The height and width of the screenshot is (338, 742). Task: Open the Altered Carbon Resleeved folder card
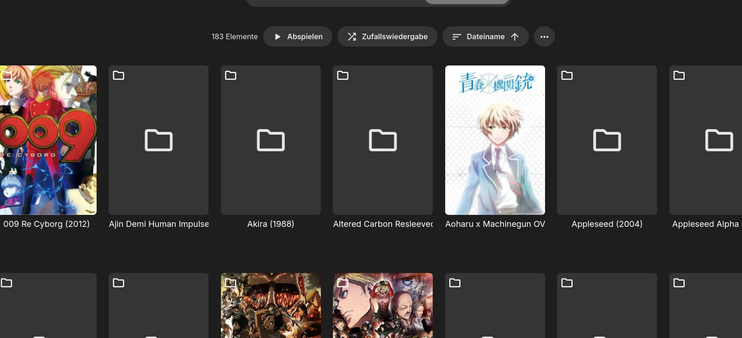click(x=383, y=140)
